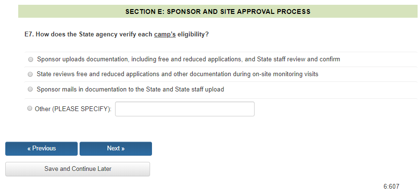Click the 'Sponsor mails in documentation' label text
This screenshot has width=420, height=193.
130,89
